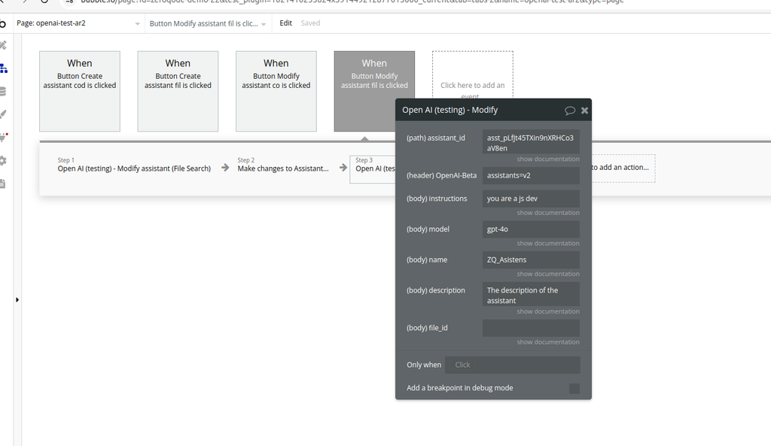This screenshot has width=771, height=446.
Task: Click the Saved status text
Action: click(x=310, y=23)
